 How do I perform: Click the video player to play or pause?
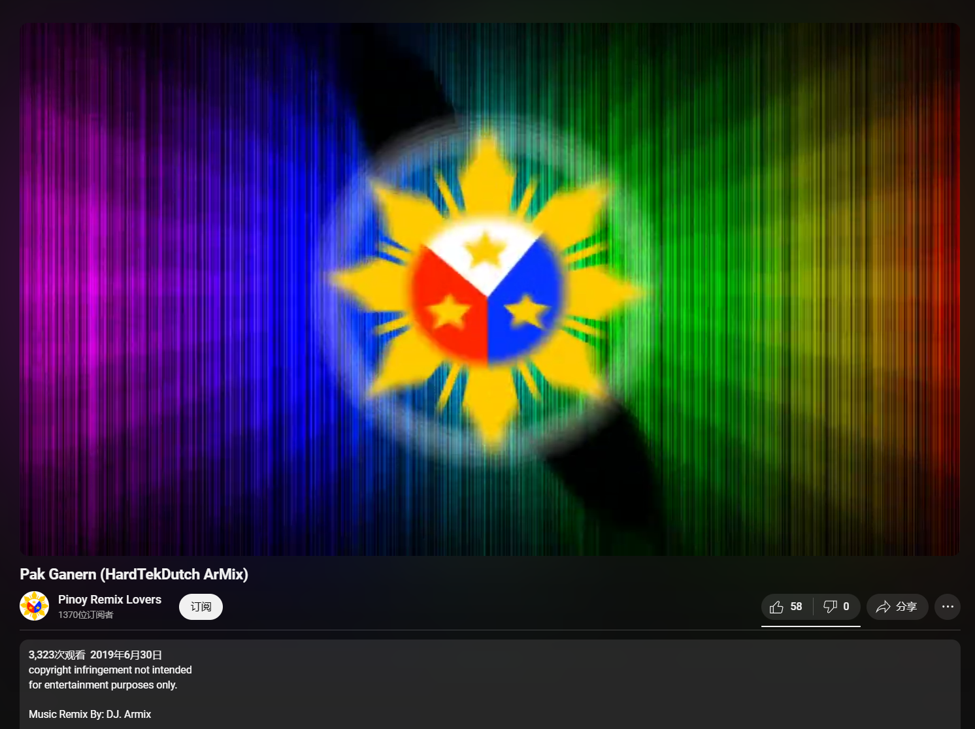(x=490, y=289)
